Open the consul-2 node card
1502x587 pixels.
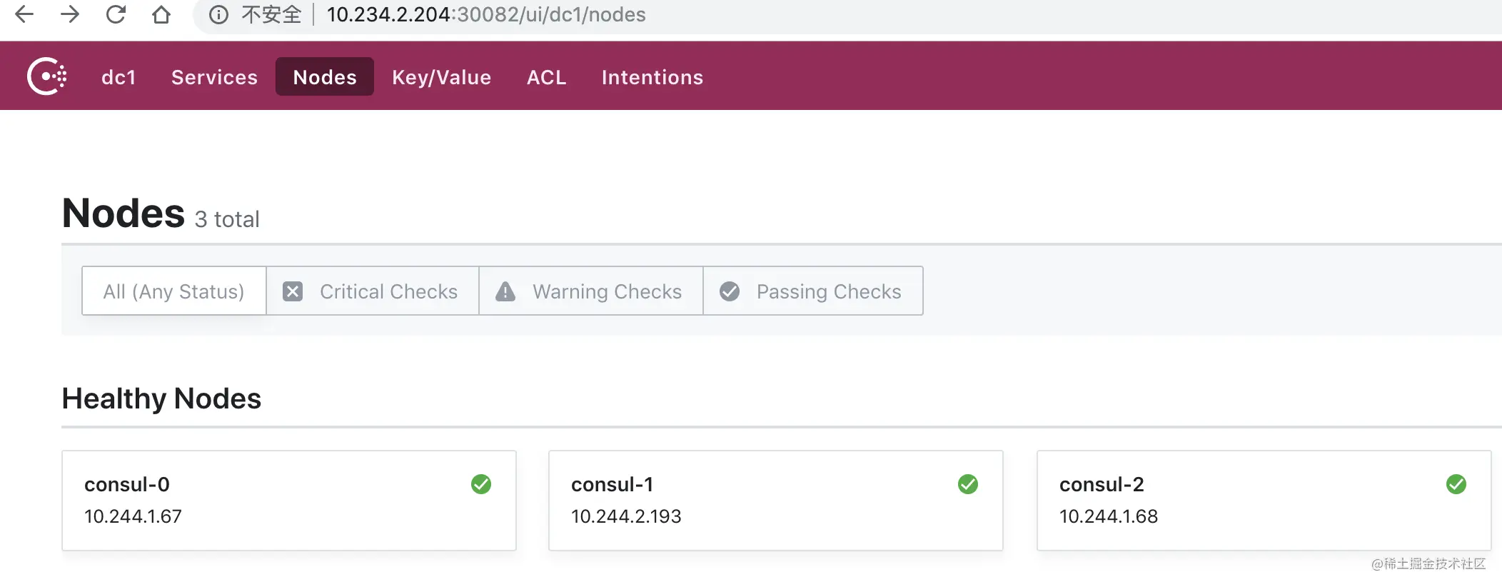(1264, 501)
